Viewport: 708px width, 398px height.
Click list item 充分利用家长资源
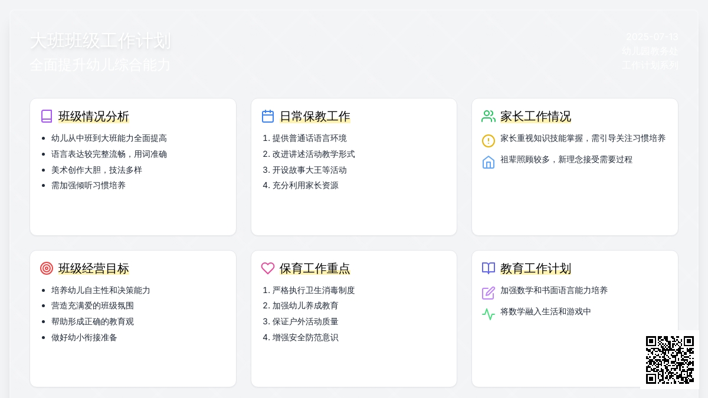(x=306, y=185)
